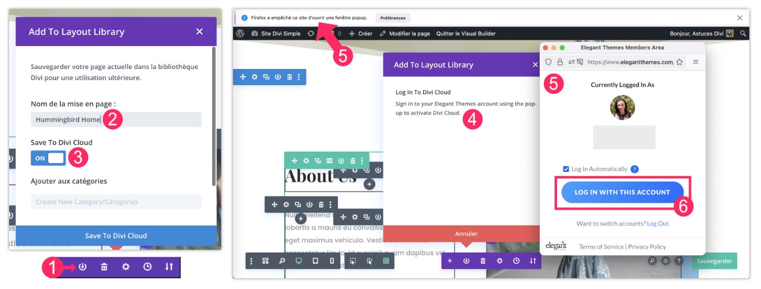Click the updates refresh icon in admin bar
The height and width of the screenshot is (289, 761).
(x=311, y=33)
